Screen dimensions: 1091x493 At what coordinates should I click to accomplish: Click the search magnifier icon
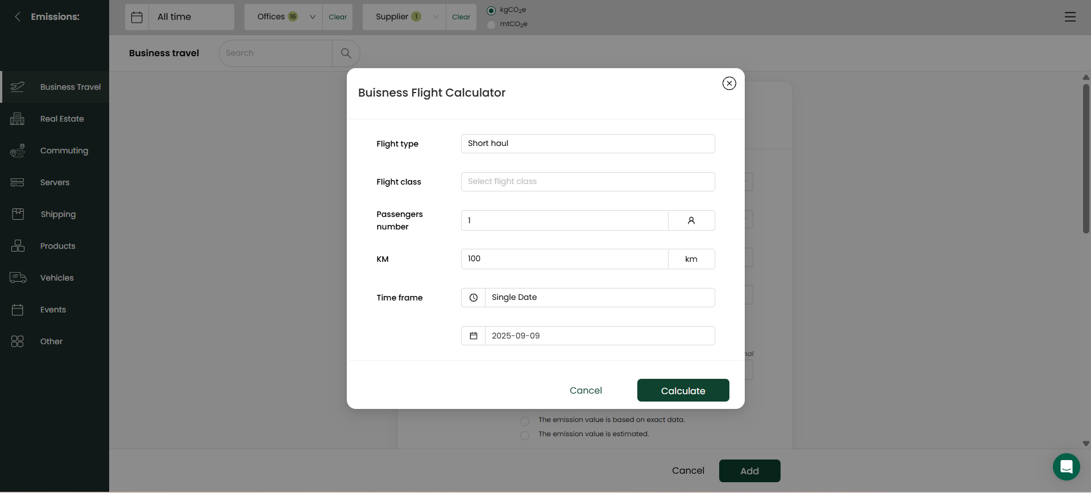[x=346, y=53]
